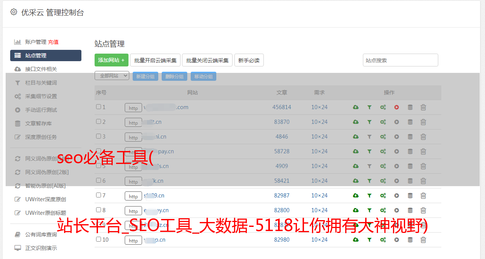Click the http protocol button in row 1

133,108
